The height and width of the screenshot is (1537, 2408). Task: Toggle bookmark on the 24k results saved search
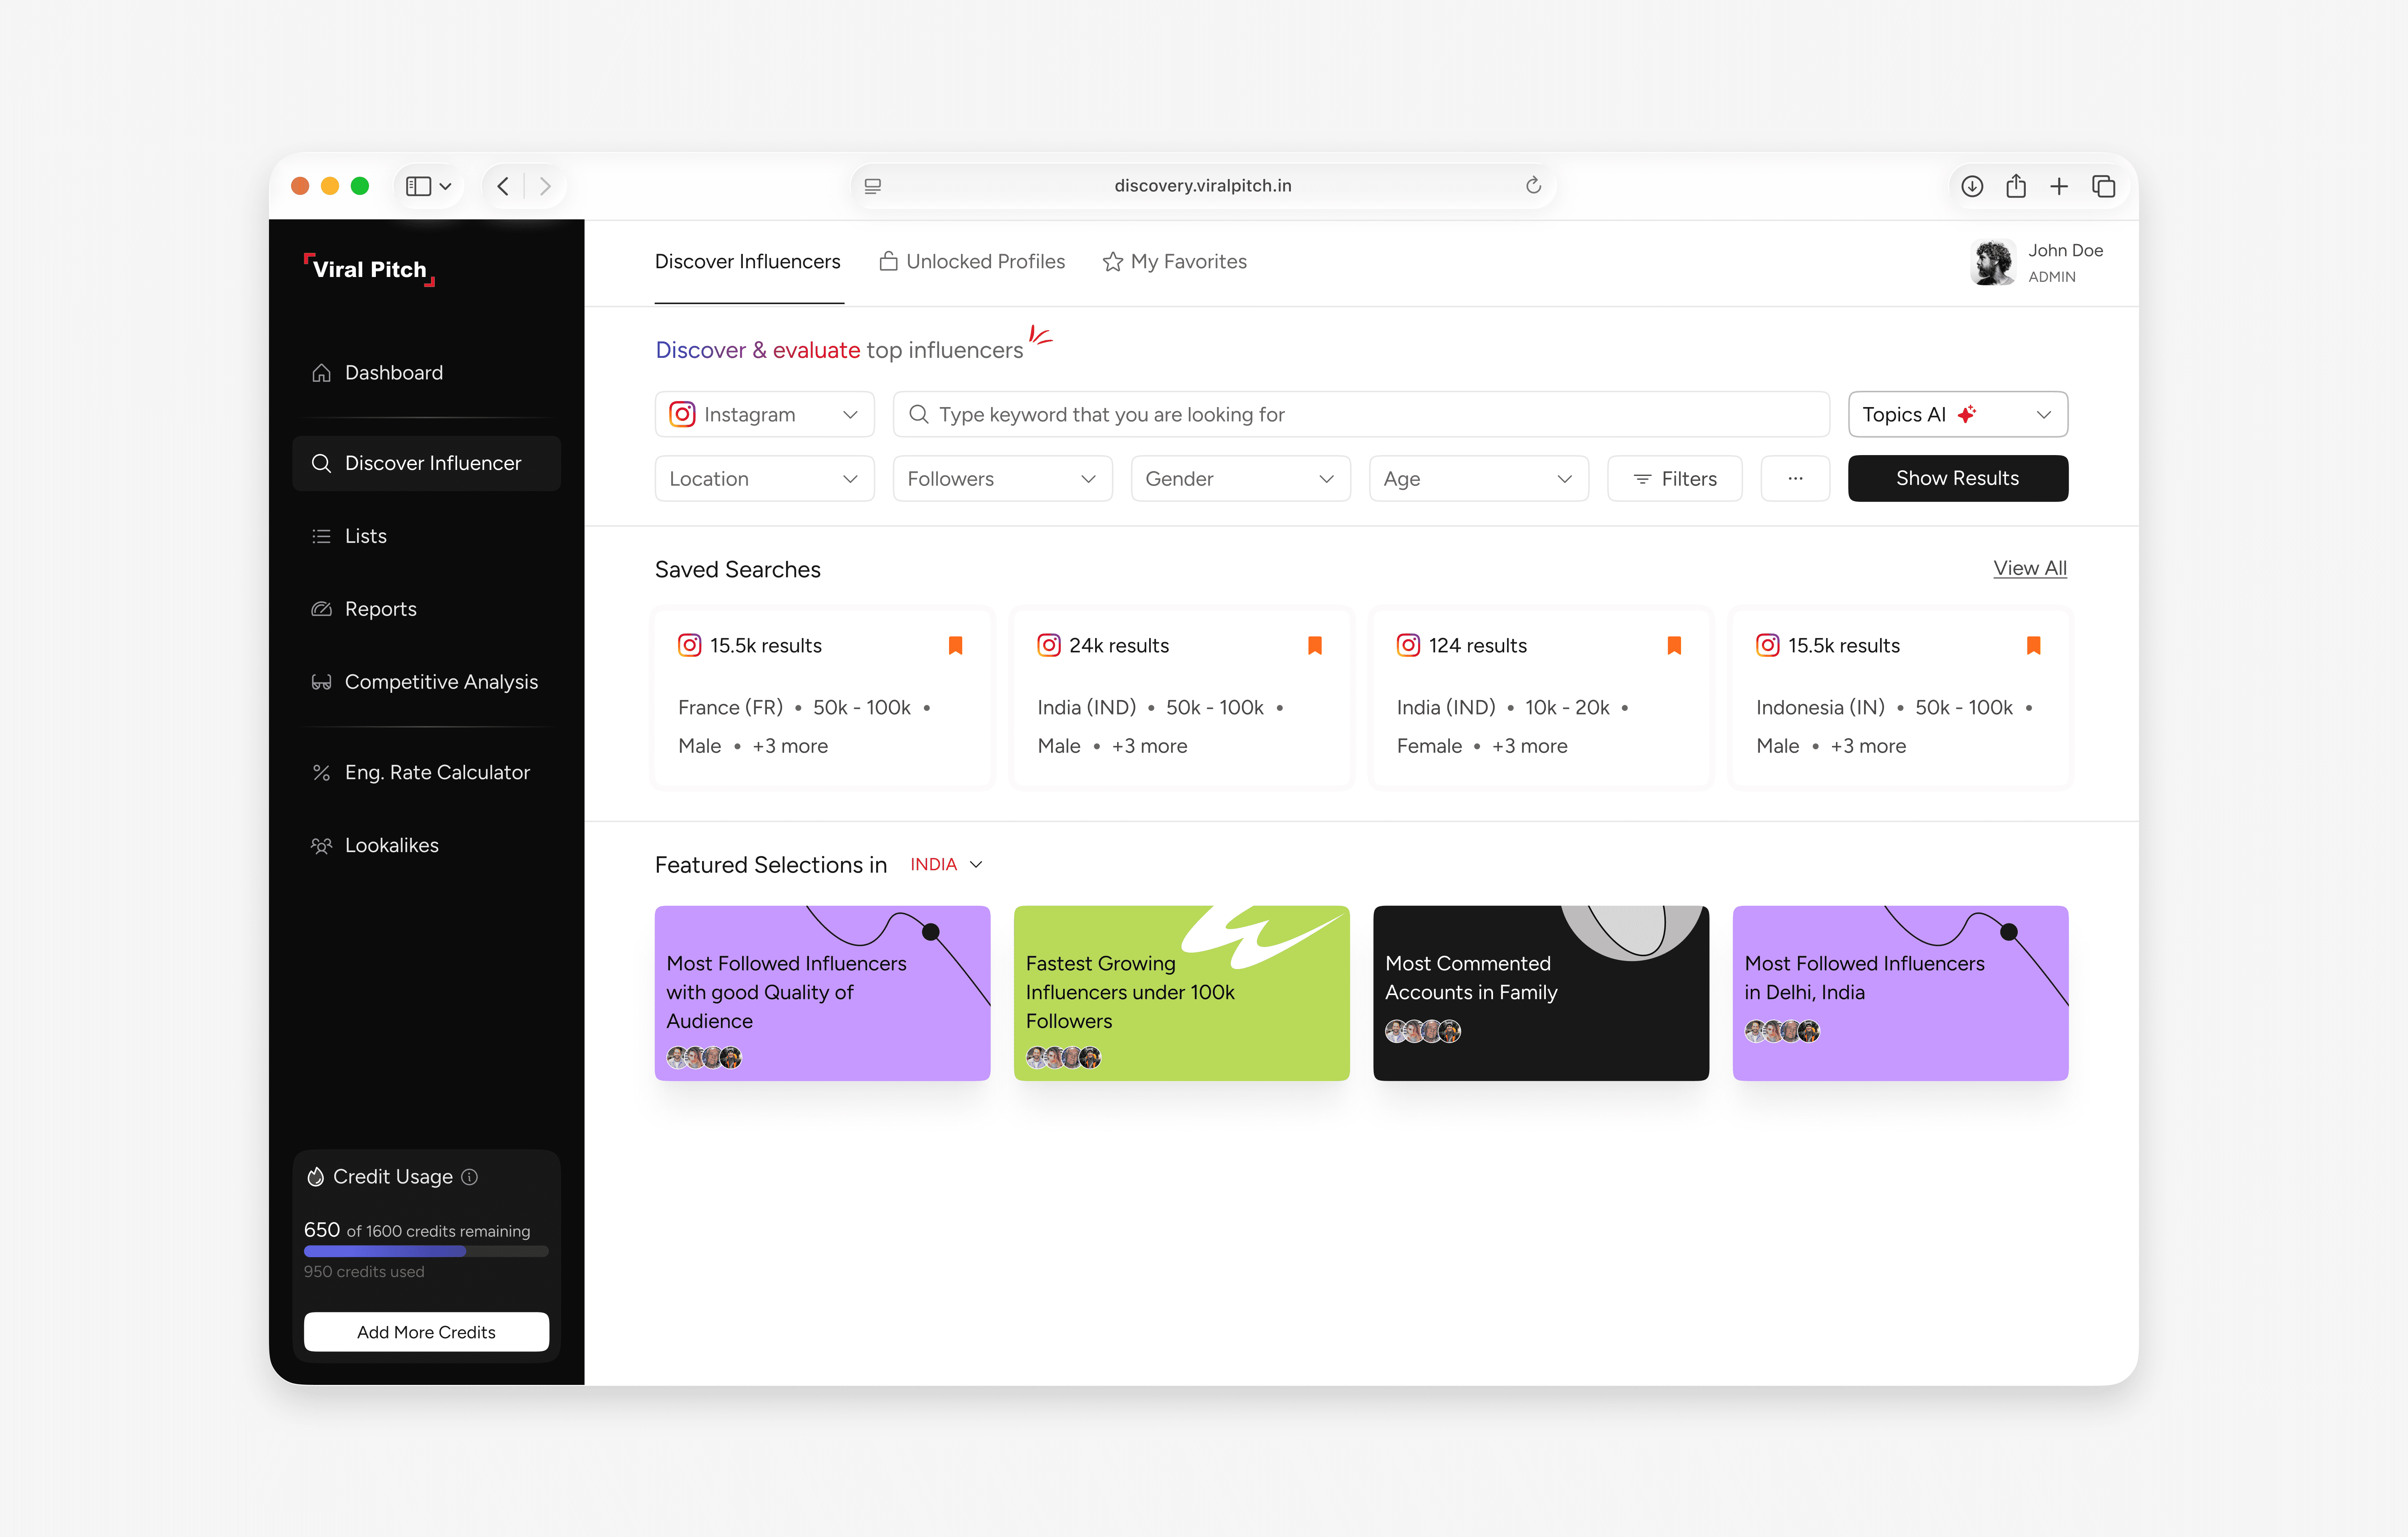(1315, 645)
